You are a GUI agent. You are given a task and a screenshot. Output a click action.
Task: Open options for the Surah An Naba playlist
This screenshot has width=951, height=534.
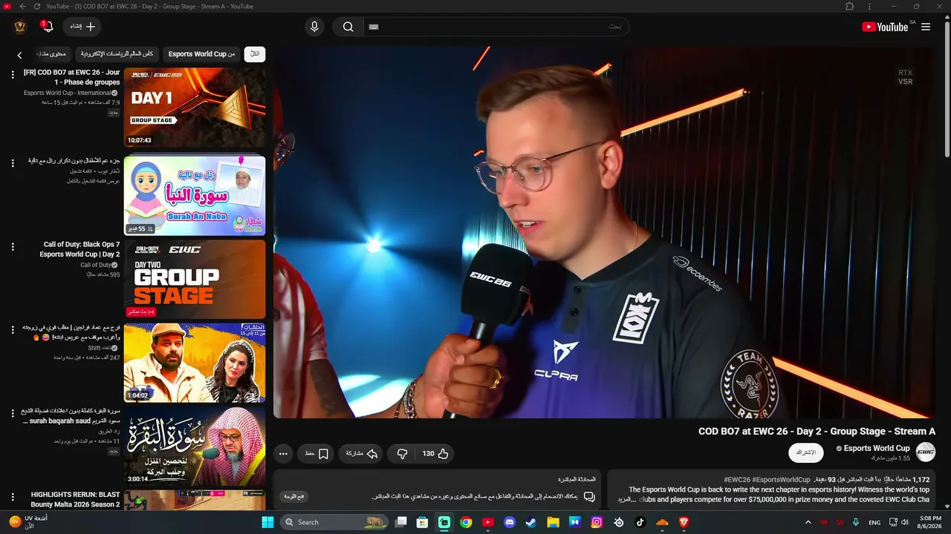tap(13, 162)
